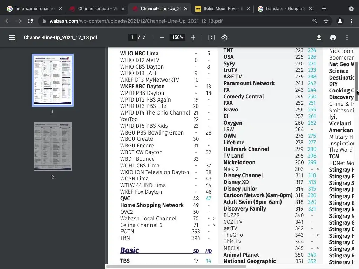Open the Chrome zoom magnifier icon

(x=315, y=21)
